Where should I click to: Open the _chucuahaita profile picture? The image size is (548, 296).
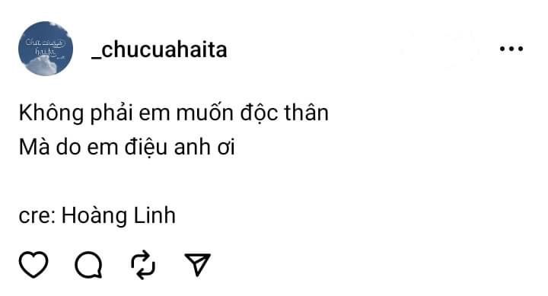46,49
